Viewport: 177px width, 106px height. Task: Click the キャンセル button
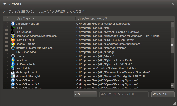[x=163, y=94]
